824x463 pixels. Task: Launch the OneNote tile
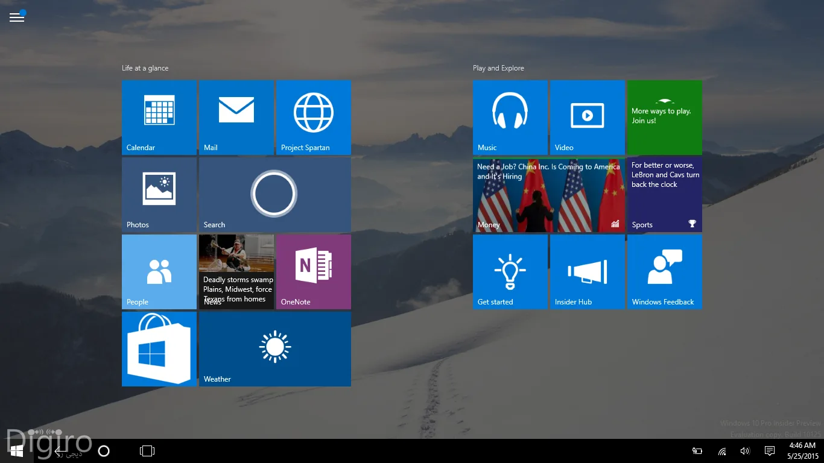click(314, 272)
